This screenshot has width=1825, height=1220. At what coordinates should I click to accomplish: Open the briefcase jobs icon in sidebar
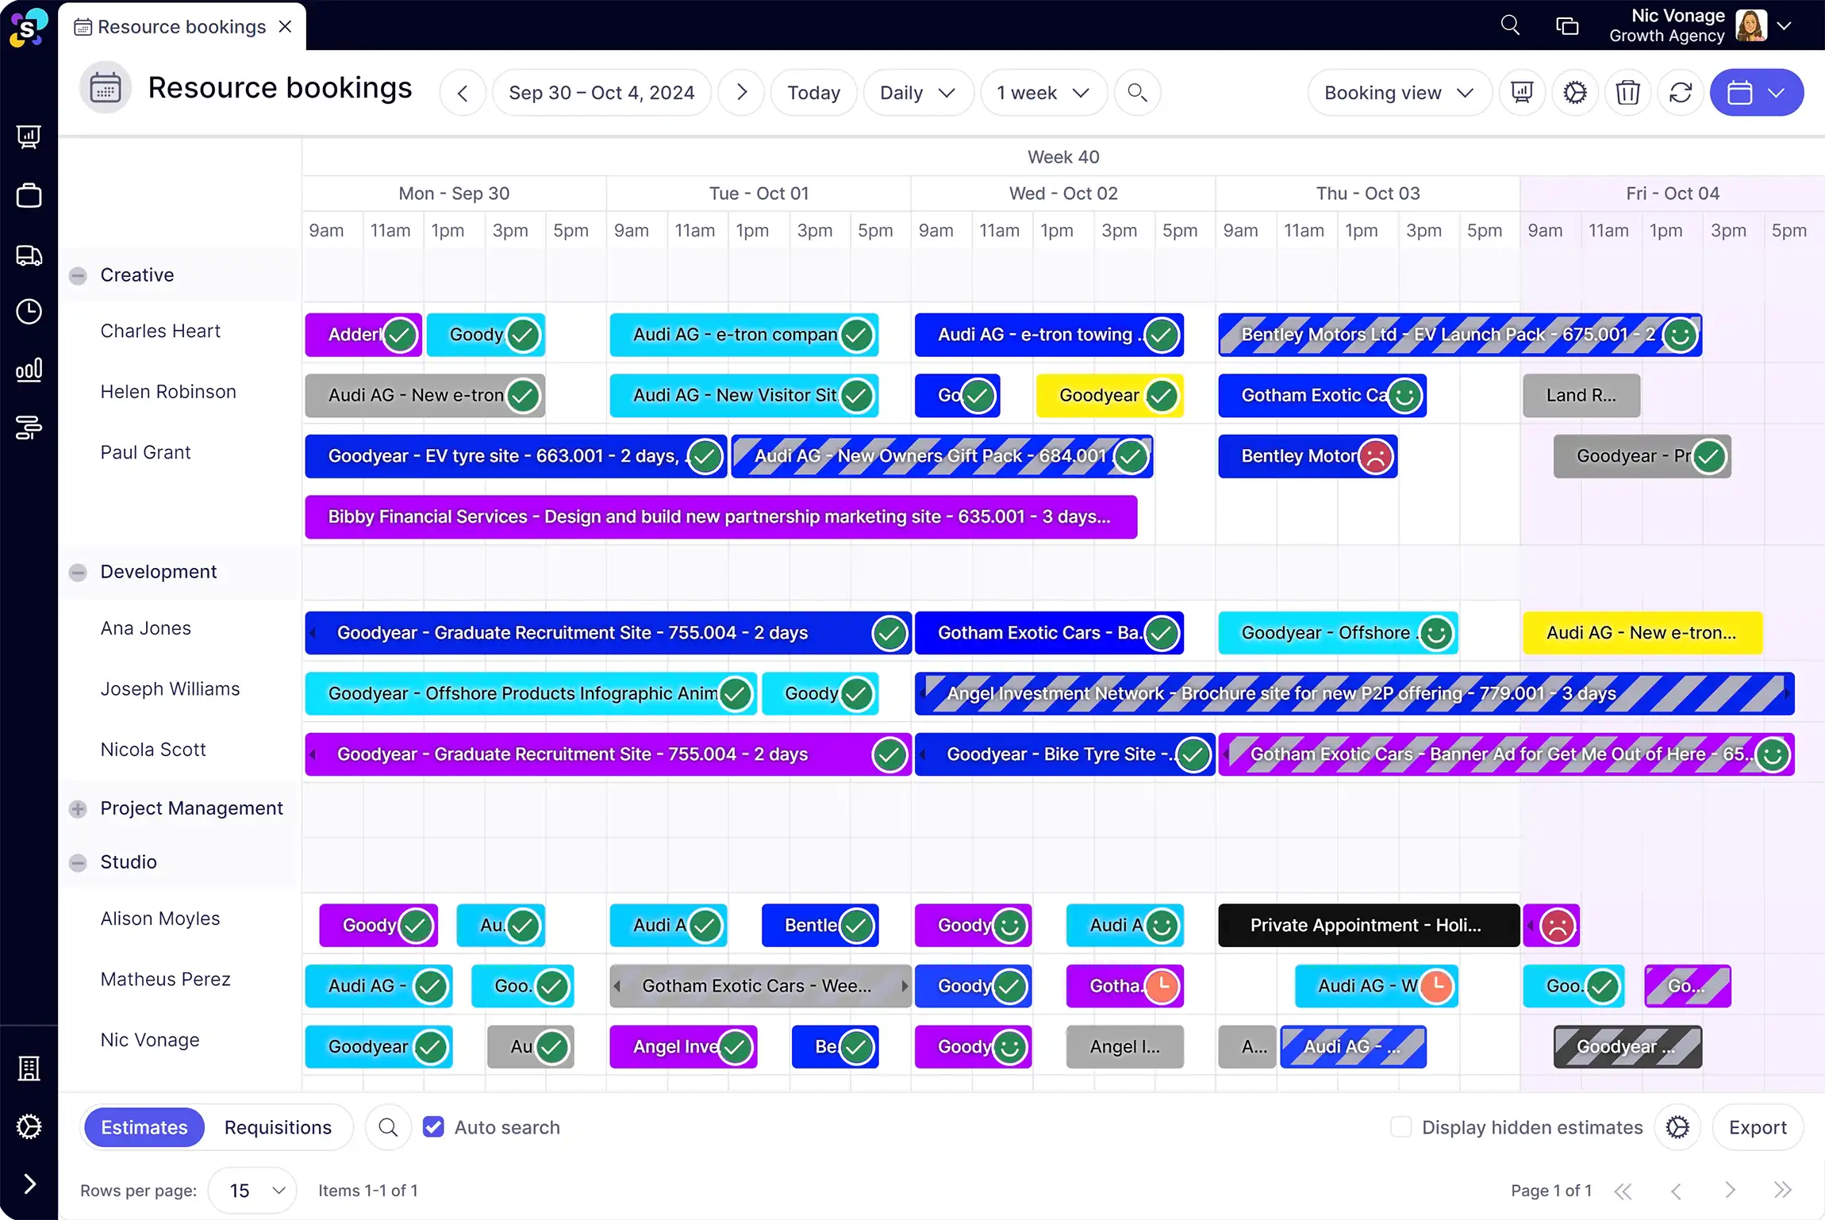(x=29, y=195)
